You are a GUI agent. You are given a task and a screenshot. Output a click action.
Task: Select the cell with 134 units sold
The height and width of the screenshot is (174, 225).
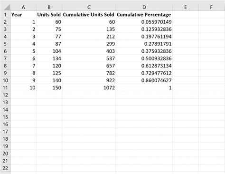49,58
